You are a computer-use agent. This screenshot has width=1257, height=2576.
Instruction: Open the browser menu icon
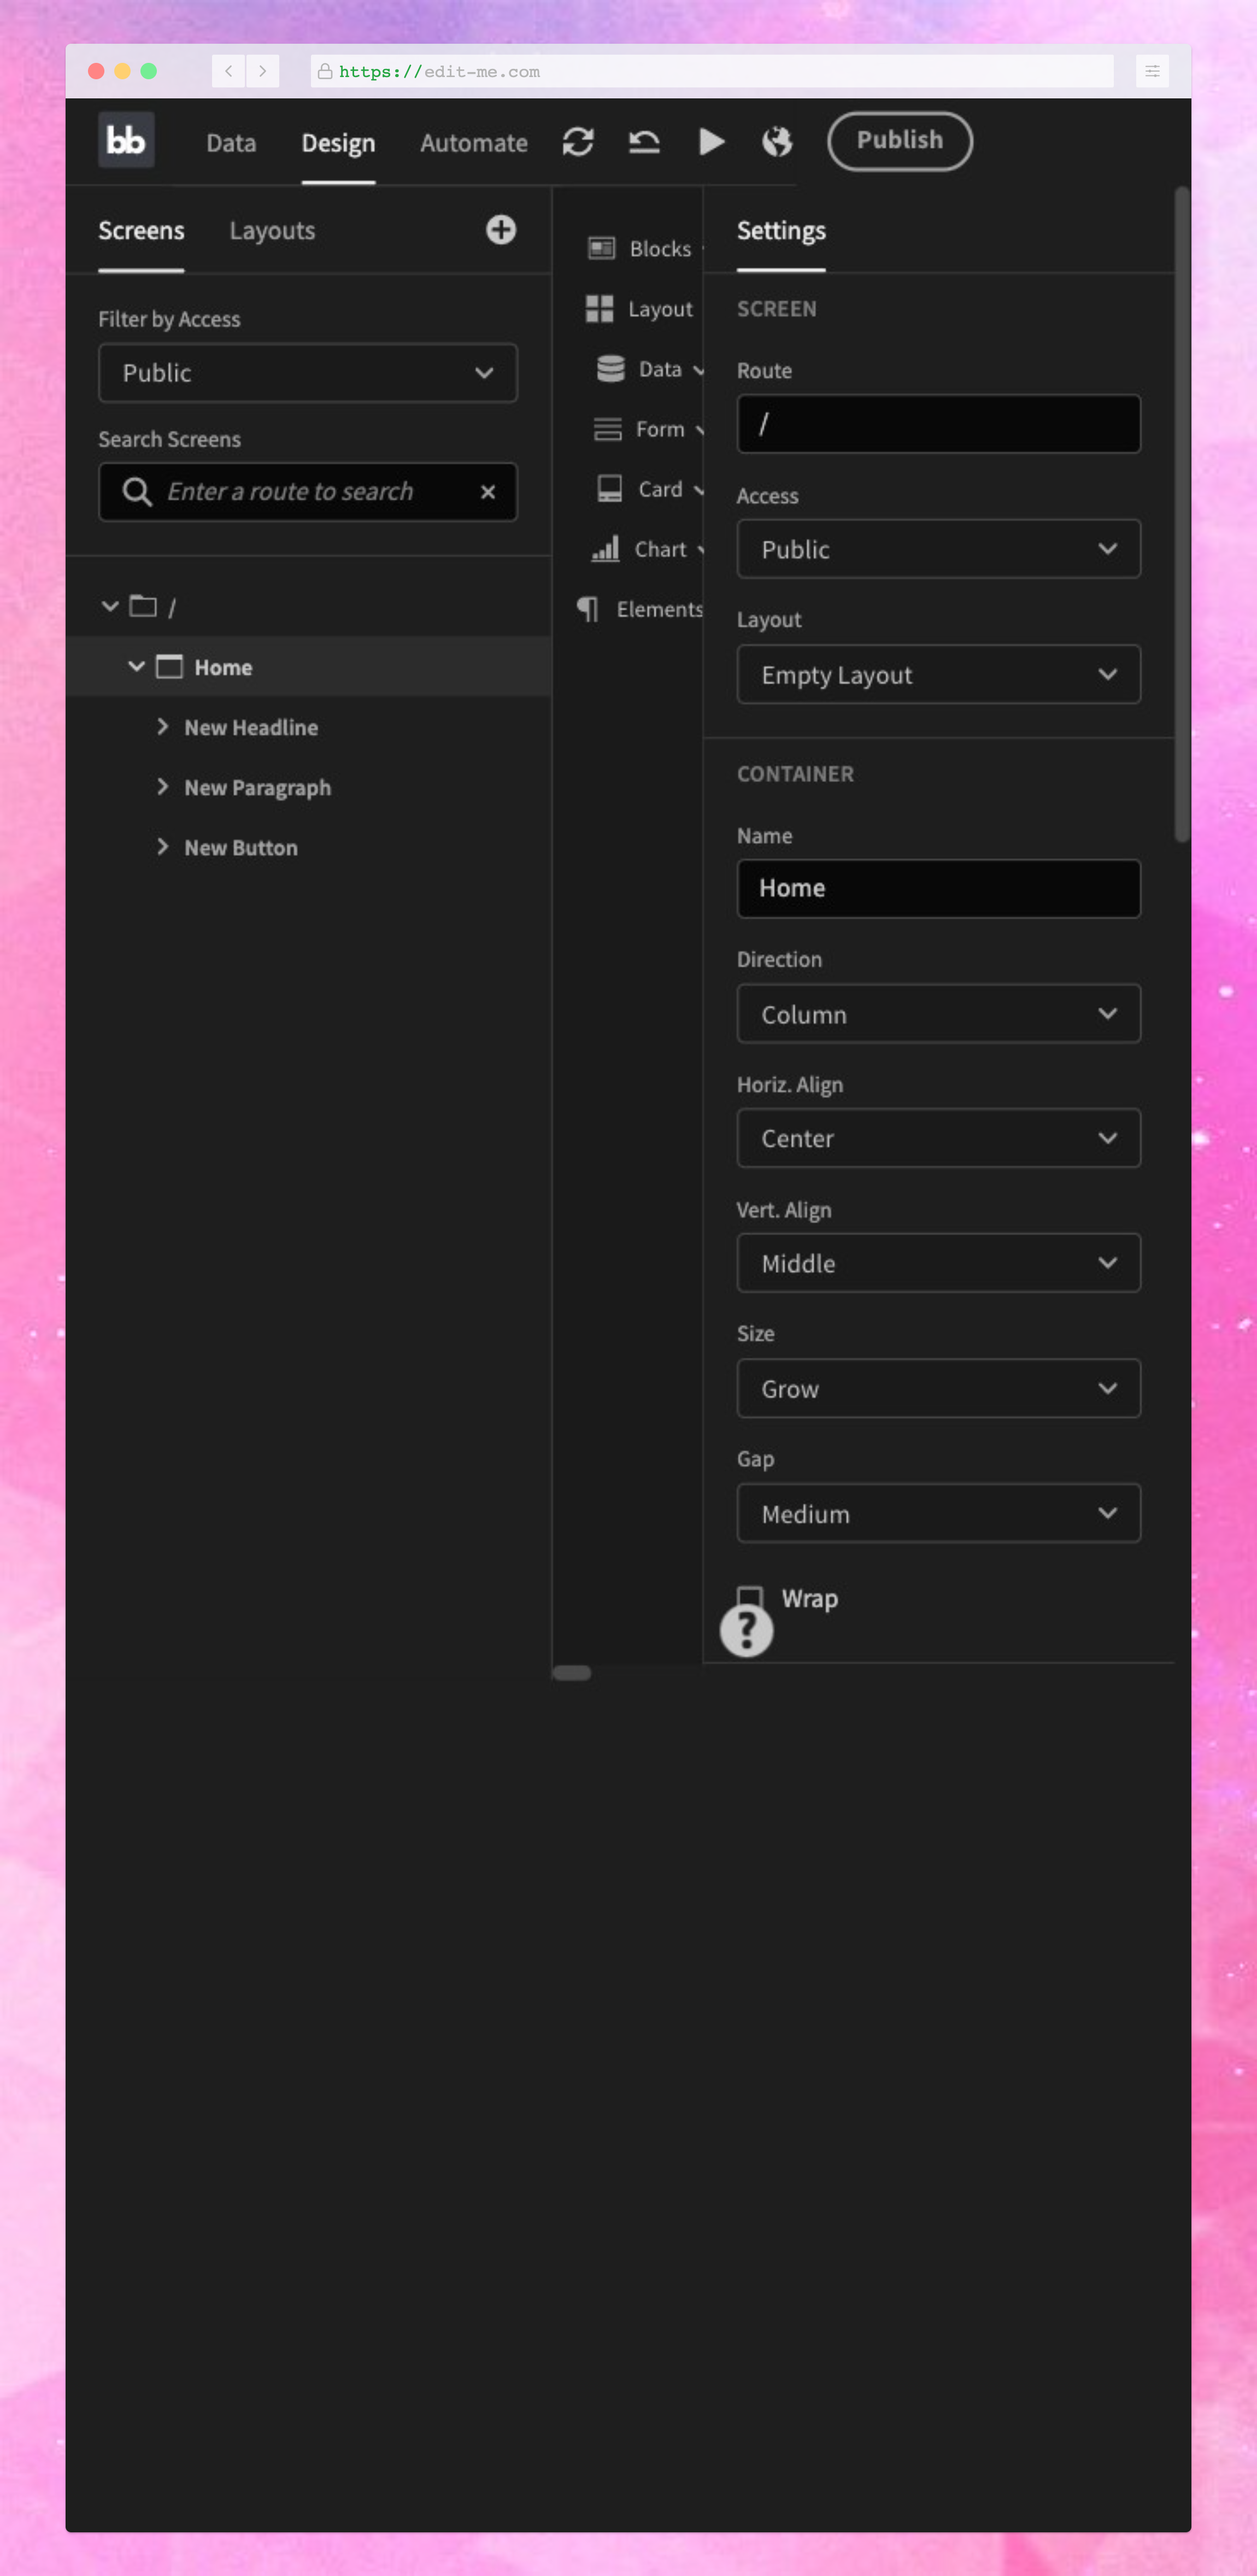click(x=1152, y=71)
